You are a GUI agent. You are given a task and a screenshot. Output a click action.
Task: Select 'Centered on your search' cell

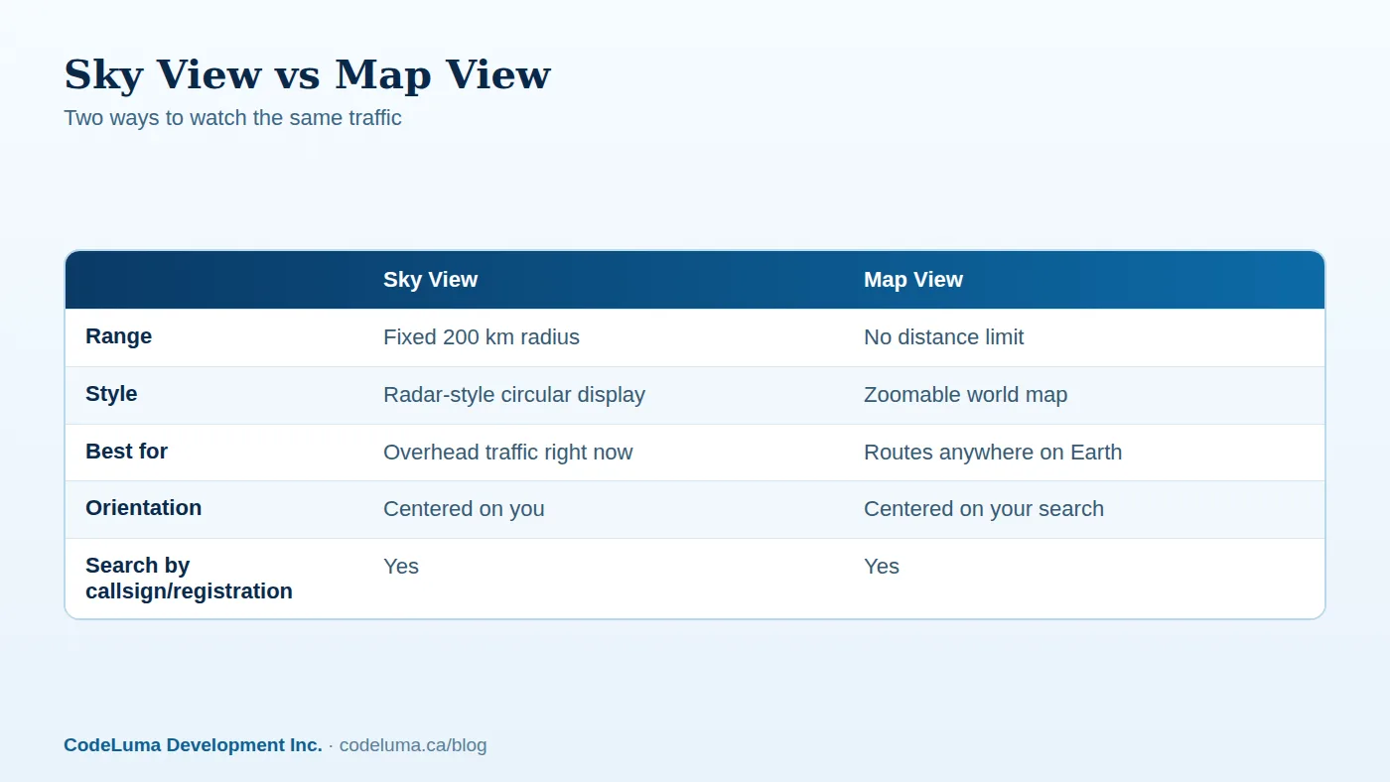click(984, 509)
